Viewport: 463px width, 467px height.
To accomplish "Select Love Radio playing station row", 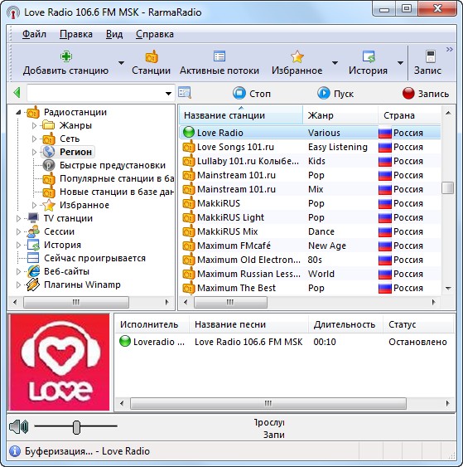I will [310, 133].
